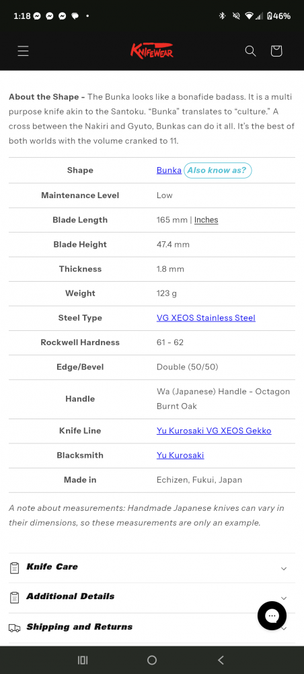Tap the battery status indicator
The image size is (304, 674).
(278, 16)
